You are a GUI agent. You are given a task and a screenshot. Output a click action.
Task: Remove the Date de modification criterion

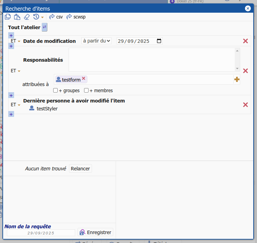click(245, 41)
